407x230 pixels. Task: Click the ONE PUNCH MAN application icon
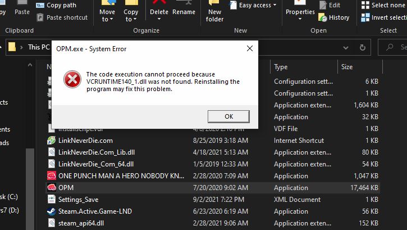52,176
